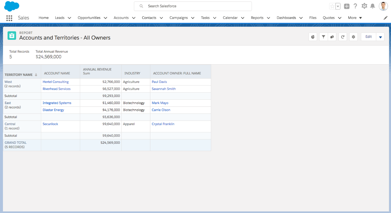Click the favorites star icon
Viewport: 391px width, 213px height.
(332, 6)
